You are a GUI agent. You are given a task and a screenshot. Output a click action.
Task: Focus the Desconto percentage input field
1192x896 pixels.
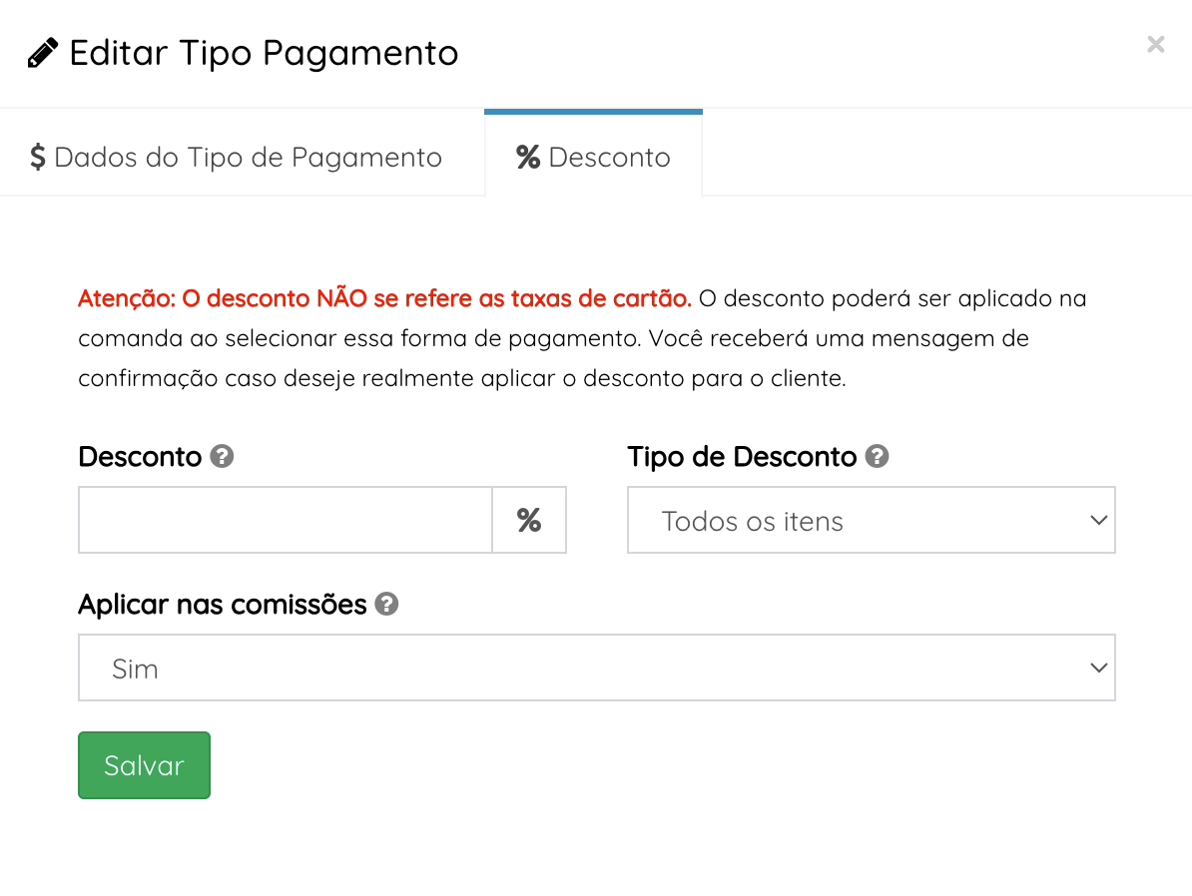point(285,520)
